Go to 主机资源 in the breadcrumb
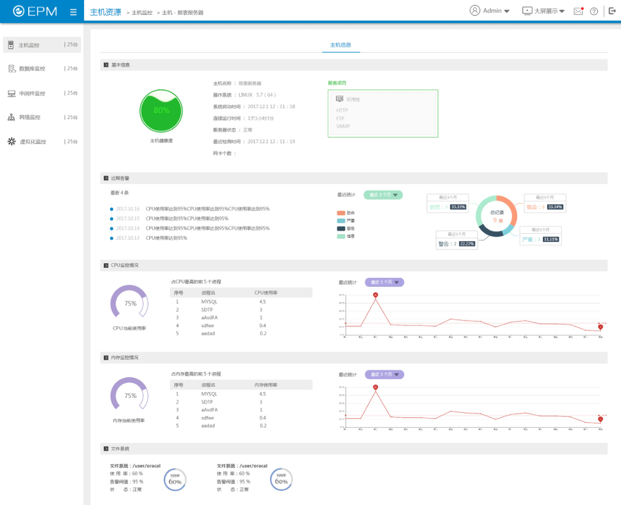Image resolution: width=621 pixels, height=505 pixels. click(105, 12)
